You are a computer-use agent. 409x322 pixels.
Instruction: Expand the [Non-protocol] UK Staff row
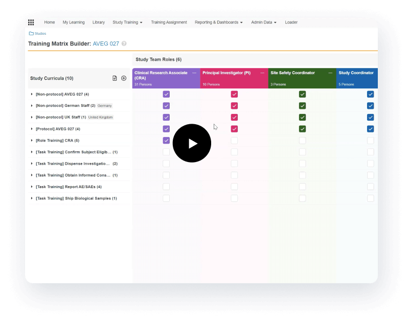click(32, 118)
